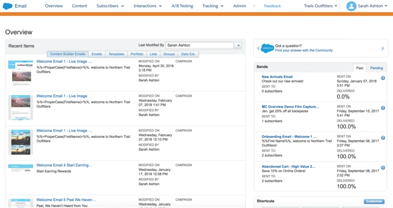This screenshot has height=208, width=393.
Task: Open the A/B Testing nav item
Action: (x=182, y=6)
